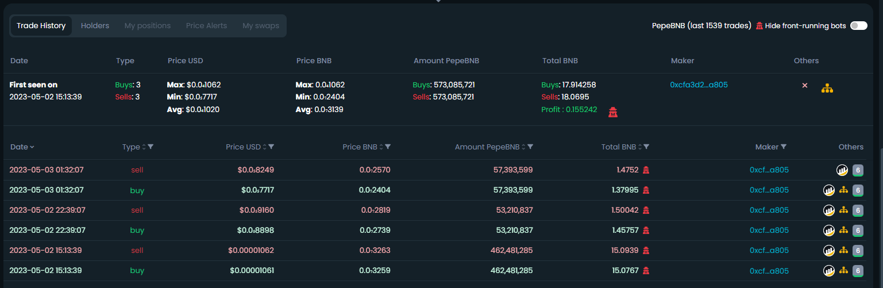Click hierarchy icon on the 01:32:07 buy row
883x288 pixels.
coord(843,190)
